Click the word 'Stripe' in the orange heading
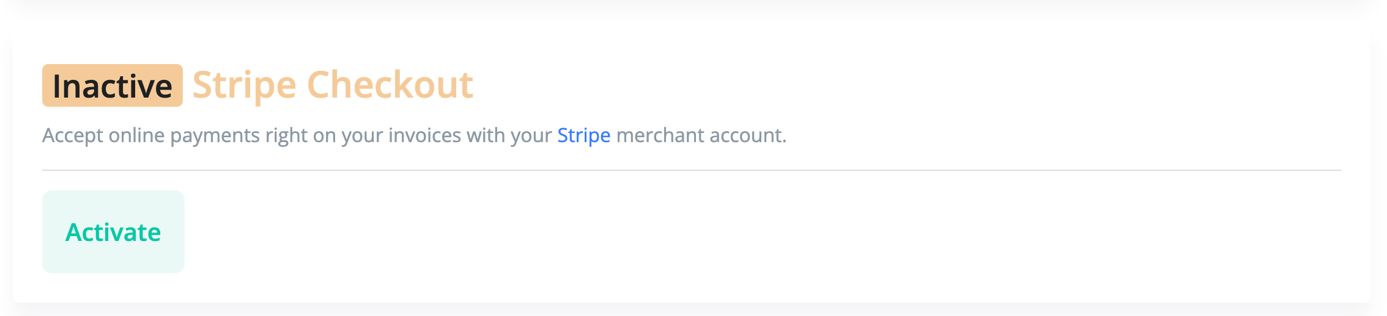The width and height of the screenshot is (1387, 316). (244, 85)
